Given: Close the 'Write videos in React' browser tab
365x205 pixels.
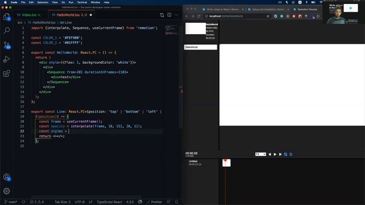Looking at the screenshot, I should click(242, 10).
